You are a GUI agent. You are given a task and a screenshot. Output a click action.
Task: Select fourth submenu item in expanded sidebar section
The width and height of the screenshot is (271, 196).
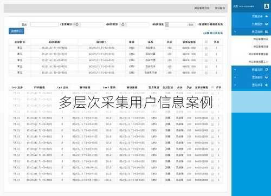pos(258,62)
